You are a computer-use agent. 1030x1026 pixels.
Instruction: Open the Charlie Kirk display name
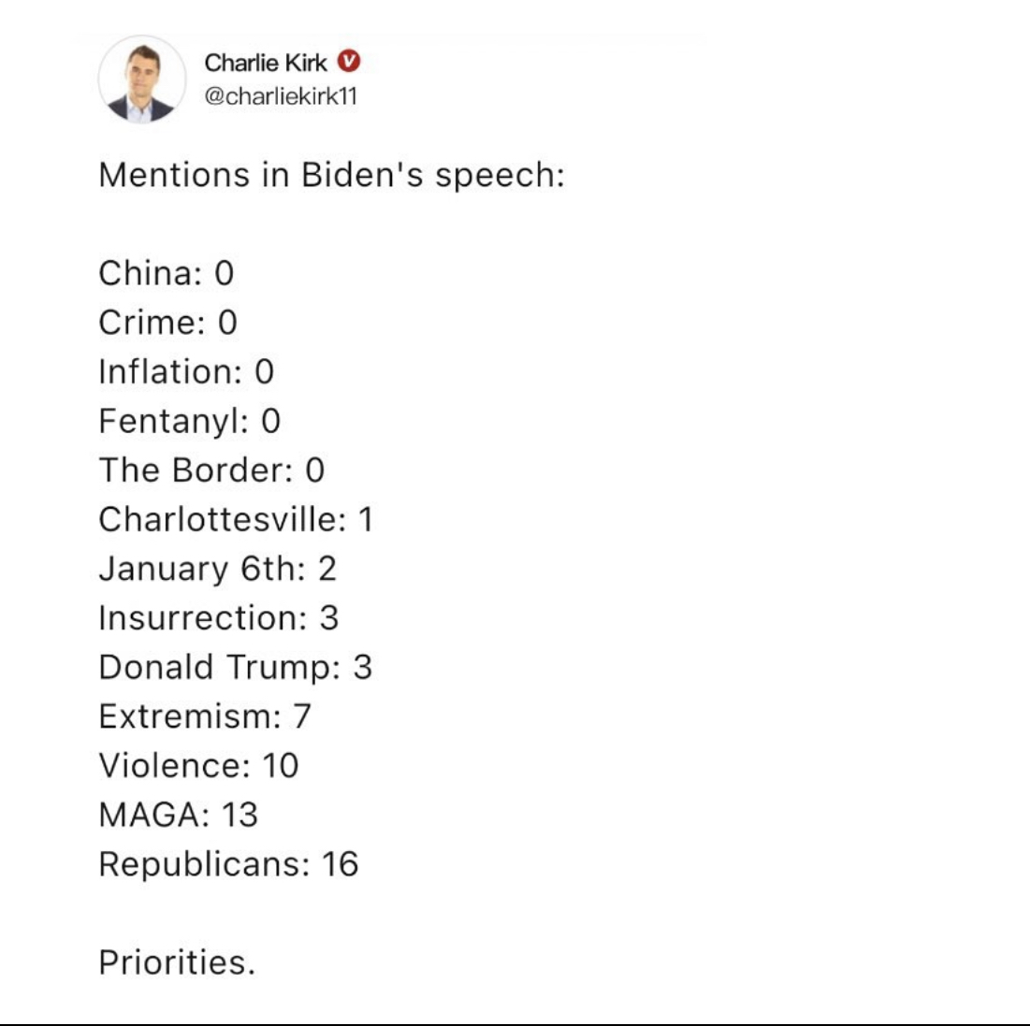(x=266, y=63)
